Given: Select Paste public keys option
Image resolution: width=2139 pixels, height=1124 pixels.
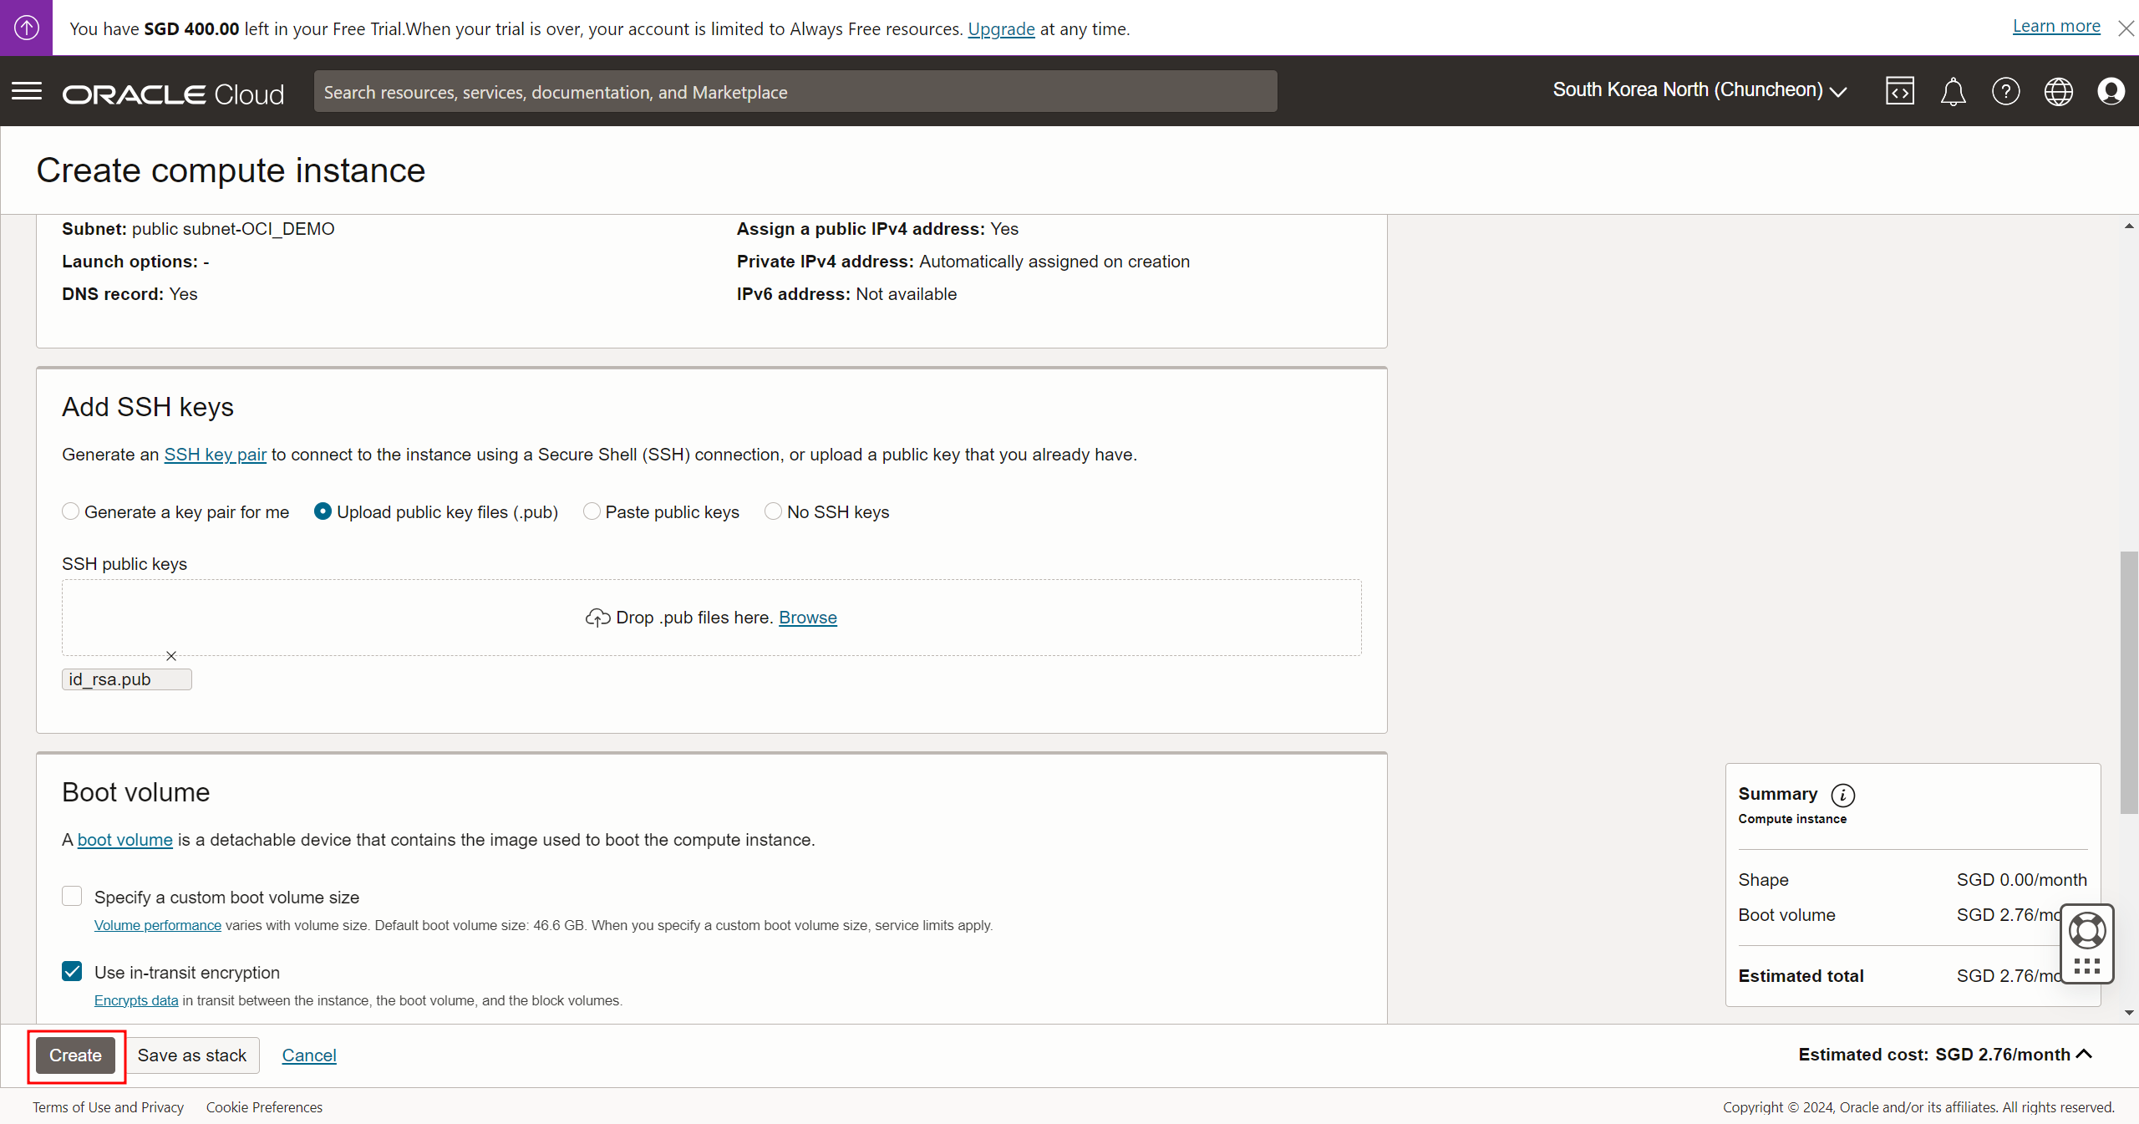Looking at the screenshot, I should tap(592, 511).
